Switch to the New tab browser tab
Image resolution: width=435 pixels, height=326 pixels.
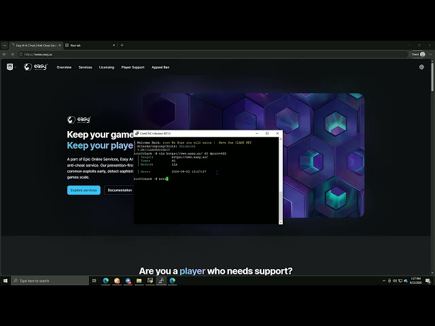coord(90,46)
